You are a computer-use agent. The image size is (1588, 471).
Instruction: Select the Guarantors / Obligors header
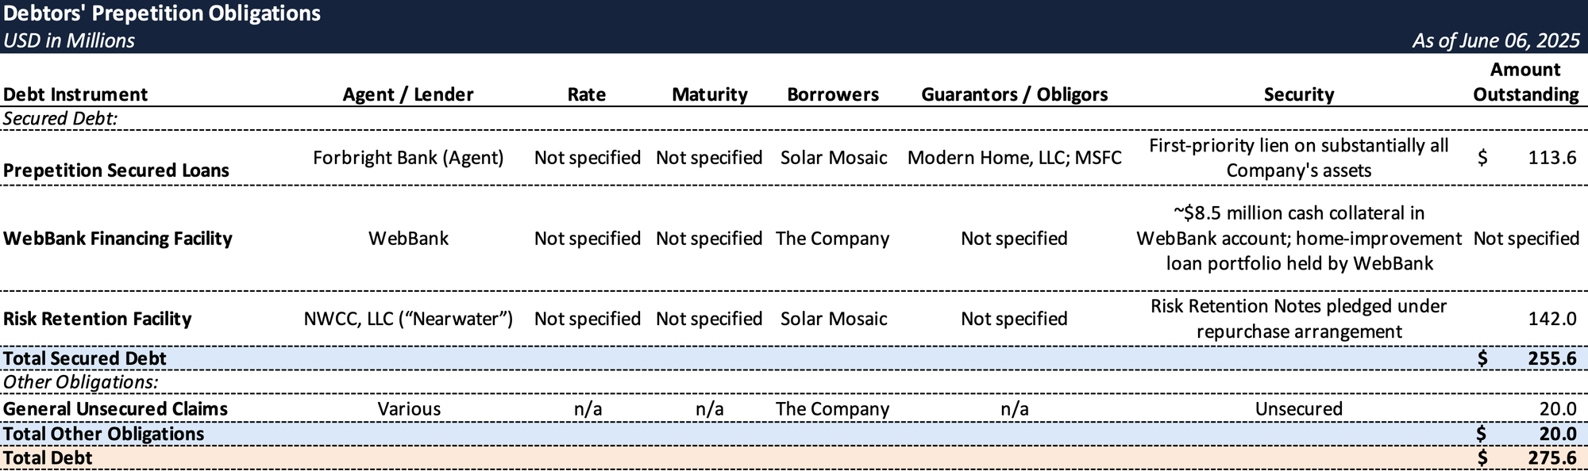tap(1015, 94)
